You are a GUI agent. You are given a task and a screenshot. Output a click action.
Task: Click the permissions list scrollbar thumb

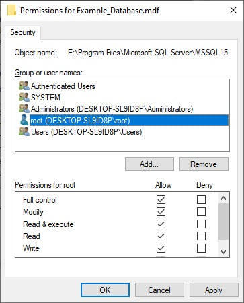(x=223, y=222)
